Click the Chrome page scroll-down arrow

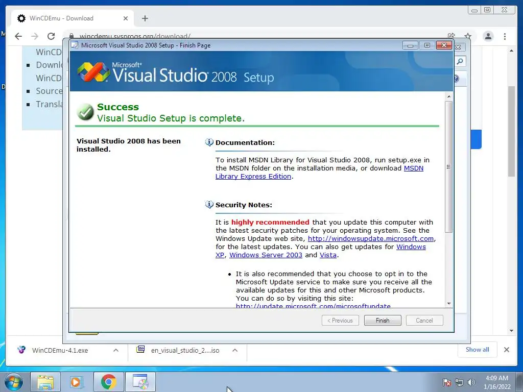511,331
